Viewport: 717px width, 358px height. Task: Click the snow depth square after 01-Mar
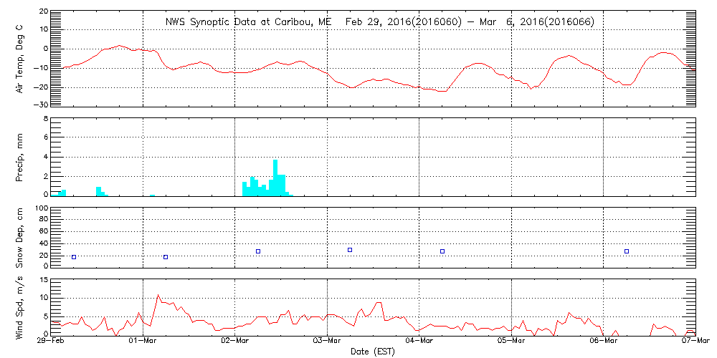coord(166,256)
